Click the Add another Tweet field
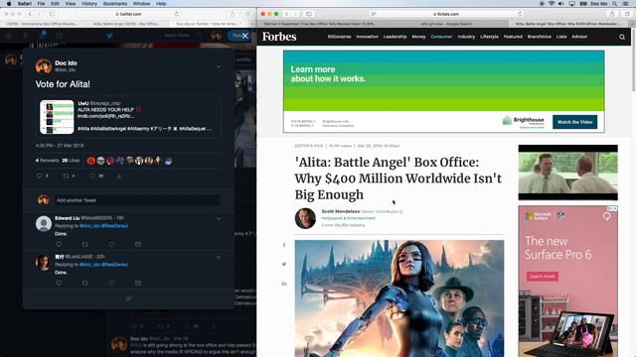Image resolution: width=636 pixels, height=357 pixels. [x=137, y=200]
